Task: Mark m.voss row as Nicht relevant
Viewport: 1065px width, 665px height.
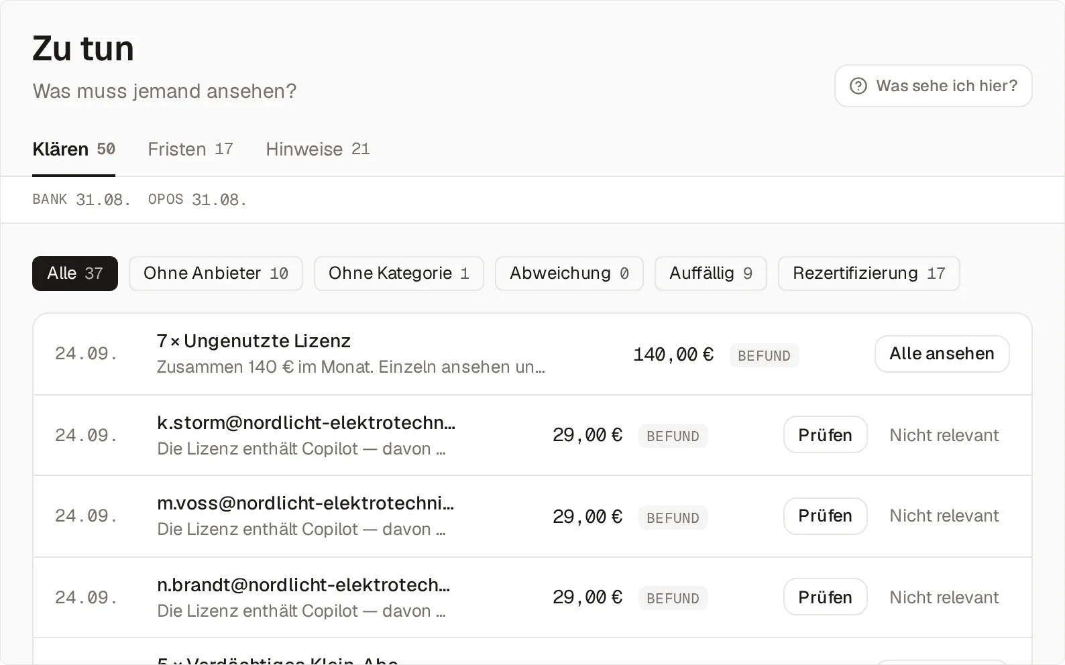Action: [x=944, y=516]
